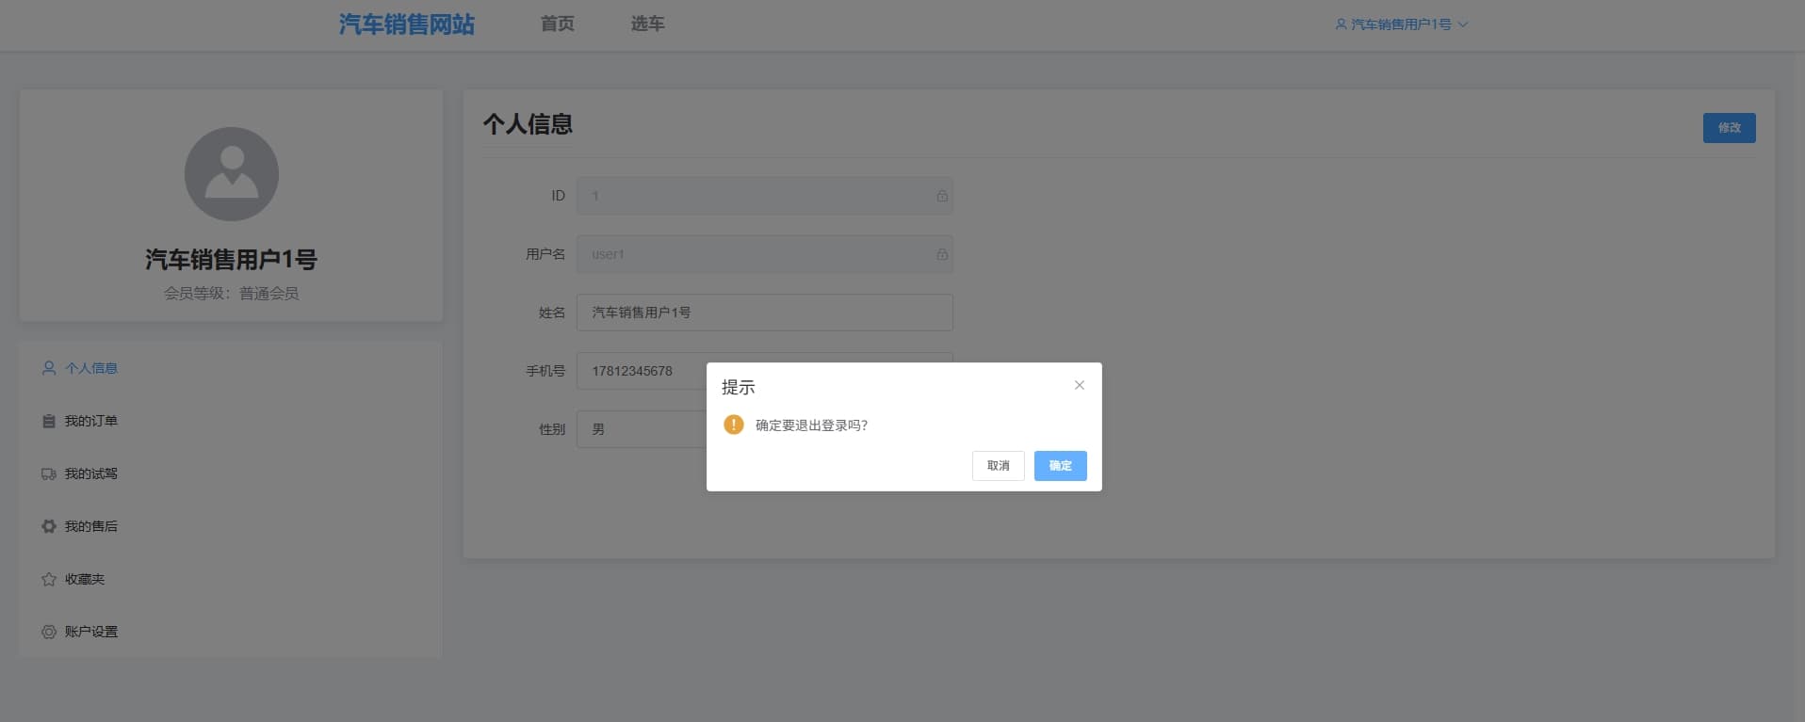
Task: Click the 确定 button in logout dialog
Action: point(1060,466)
